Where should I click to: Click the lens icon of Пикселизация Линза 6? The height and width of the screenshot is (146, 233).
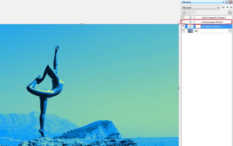click(x=190, y=22)
